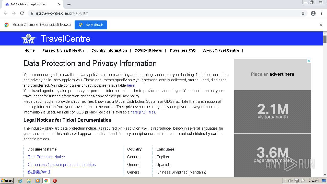The image size is (327, 184).
Task: Click the taskbar clock 2:12 PM
Action: [314, 181]
